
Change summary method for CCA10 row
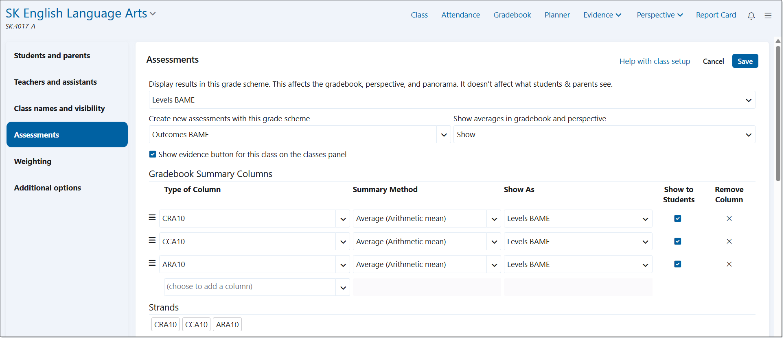(x=427, y=241)
